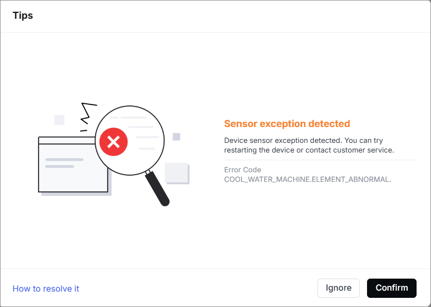
Task: Click the device sensor exception description text
Action: point(309,145)
